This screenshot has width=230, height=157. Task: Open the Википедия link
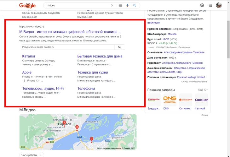tap(153, 23)
